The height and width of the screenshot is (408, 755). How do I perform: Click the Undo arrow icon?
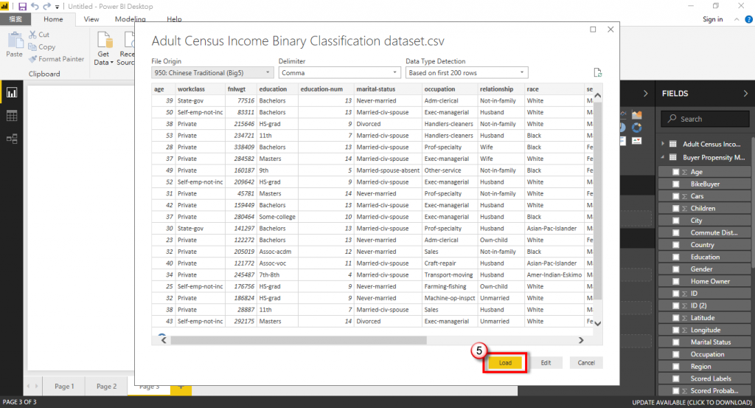[x=35, y=6]
